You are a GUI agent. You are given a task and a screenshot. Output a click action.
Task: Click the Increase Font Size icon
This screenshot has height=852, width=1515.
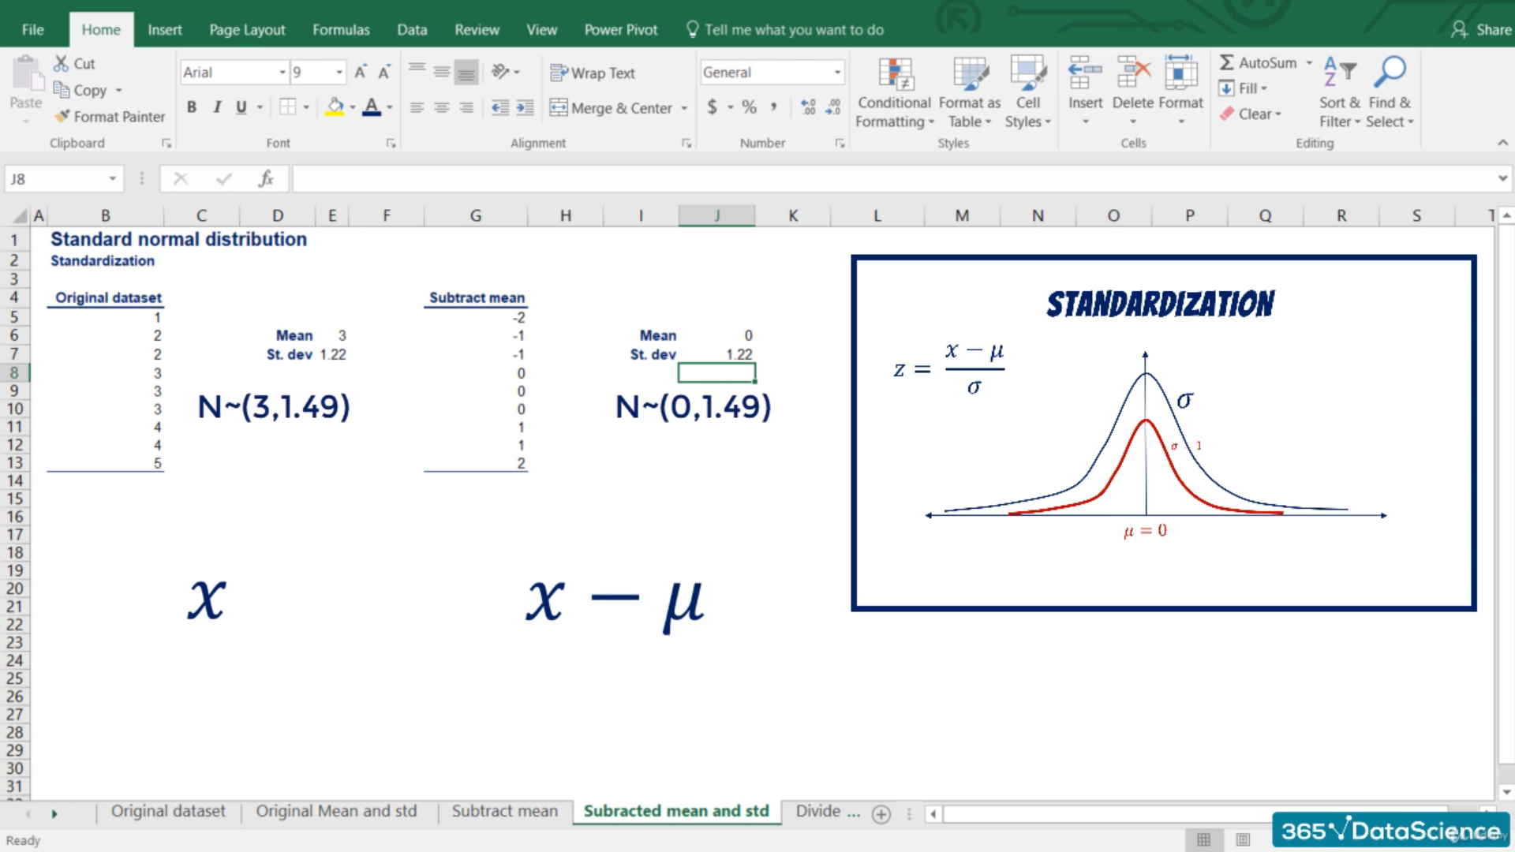(x=361, y=73)
